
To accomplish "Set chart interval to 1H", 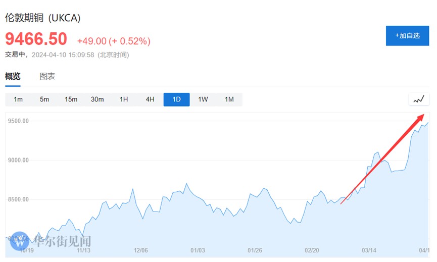I will point(124,99).
